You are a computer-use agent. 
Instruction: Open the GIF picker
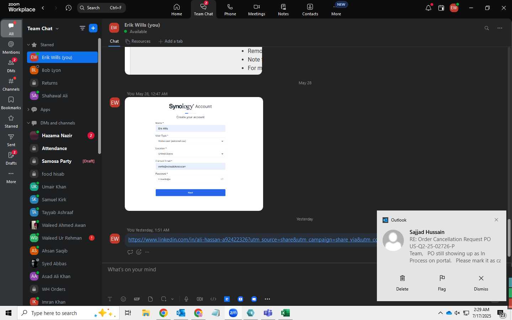pos(137,299)
